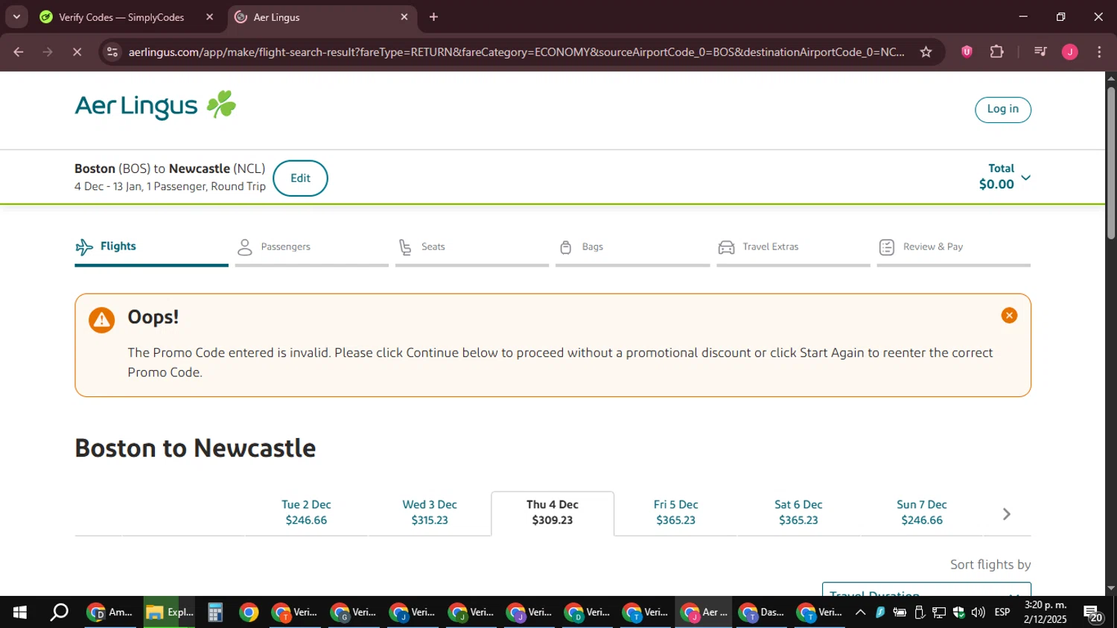Expand the Total $0.00 price summary
Screen dimensions: 1117x628
(x=1005, y=177)
